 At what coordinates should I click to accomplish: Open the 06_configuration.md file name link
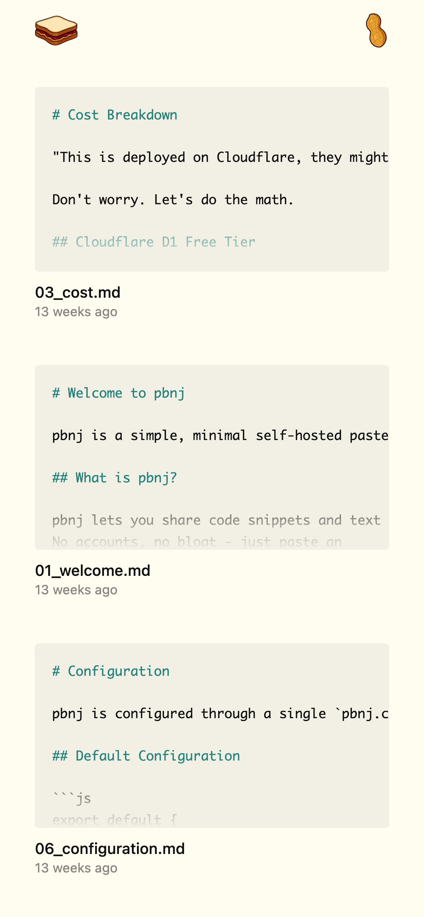pyautogui.click(x=110, y=849)
